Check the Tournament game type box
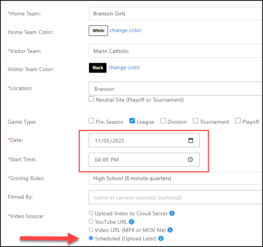 tap(196, 121)
